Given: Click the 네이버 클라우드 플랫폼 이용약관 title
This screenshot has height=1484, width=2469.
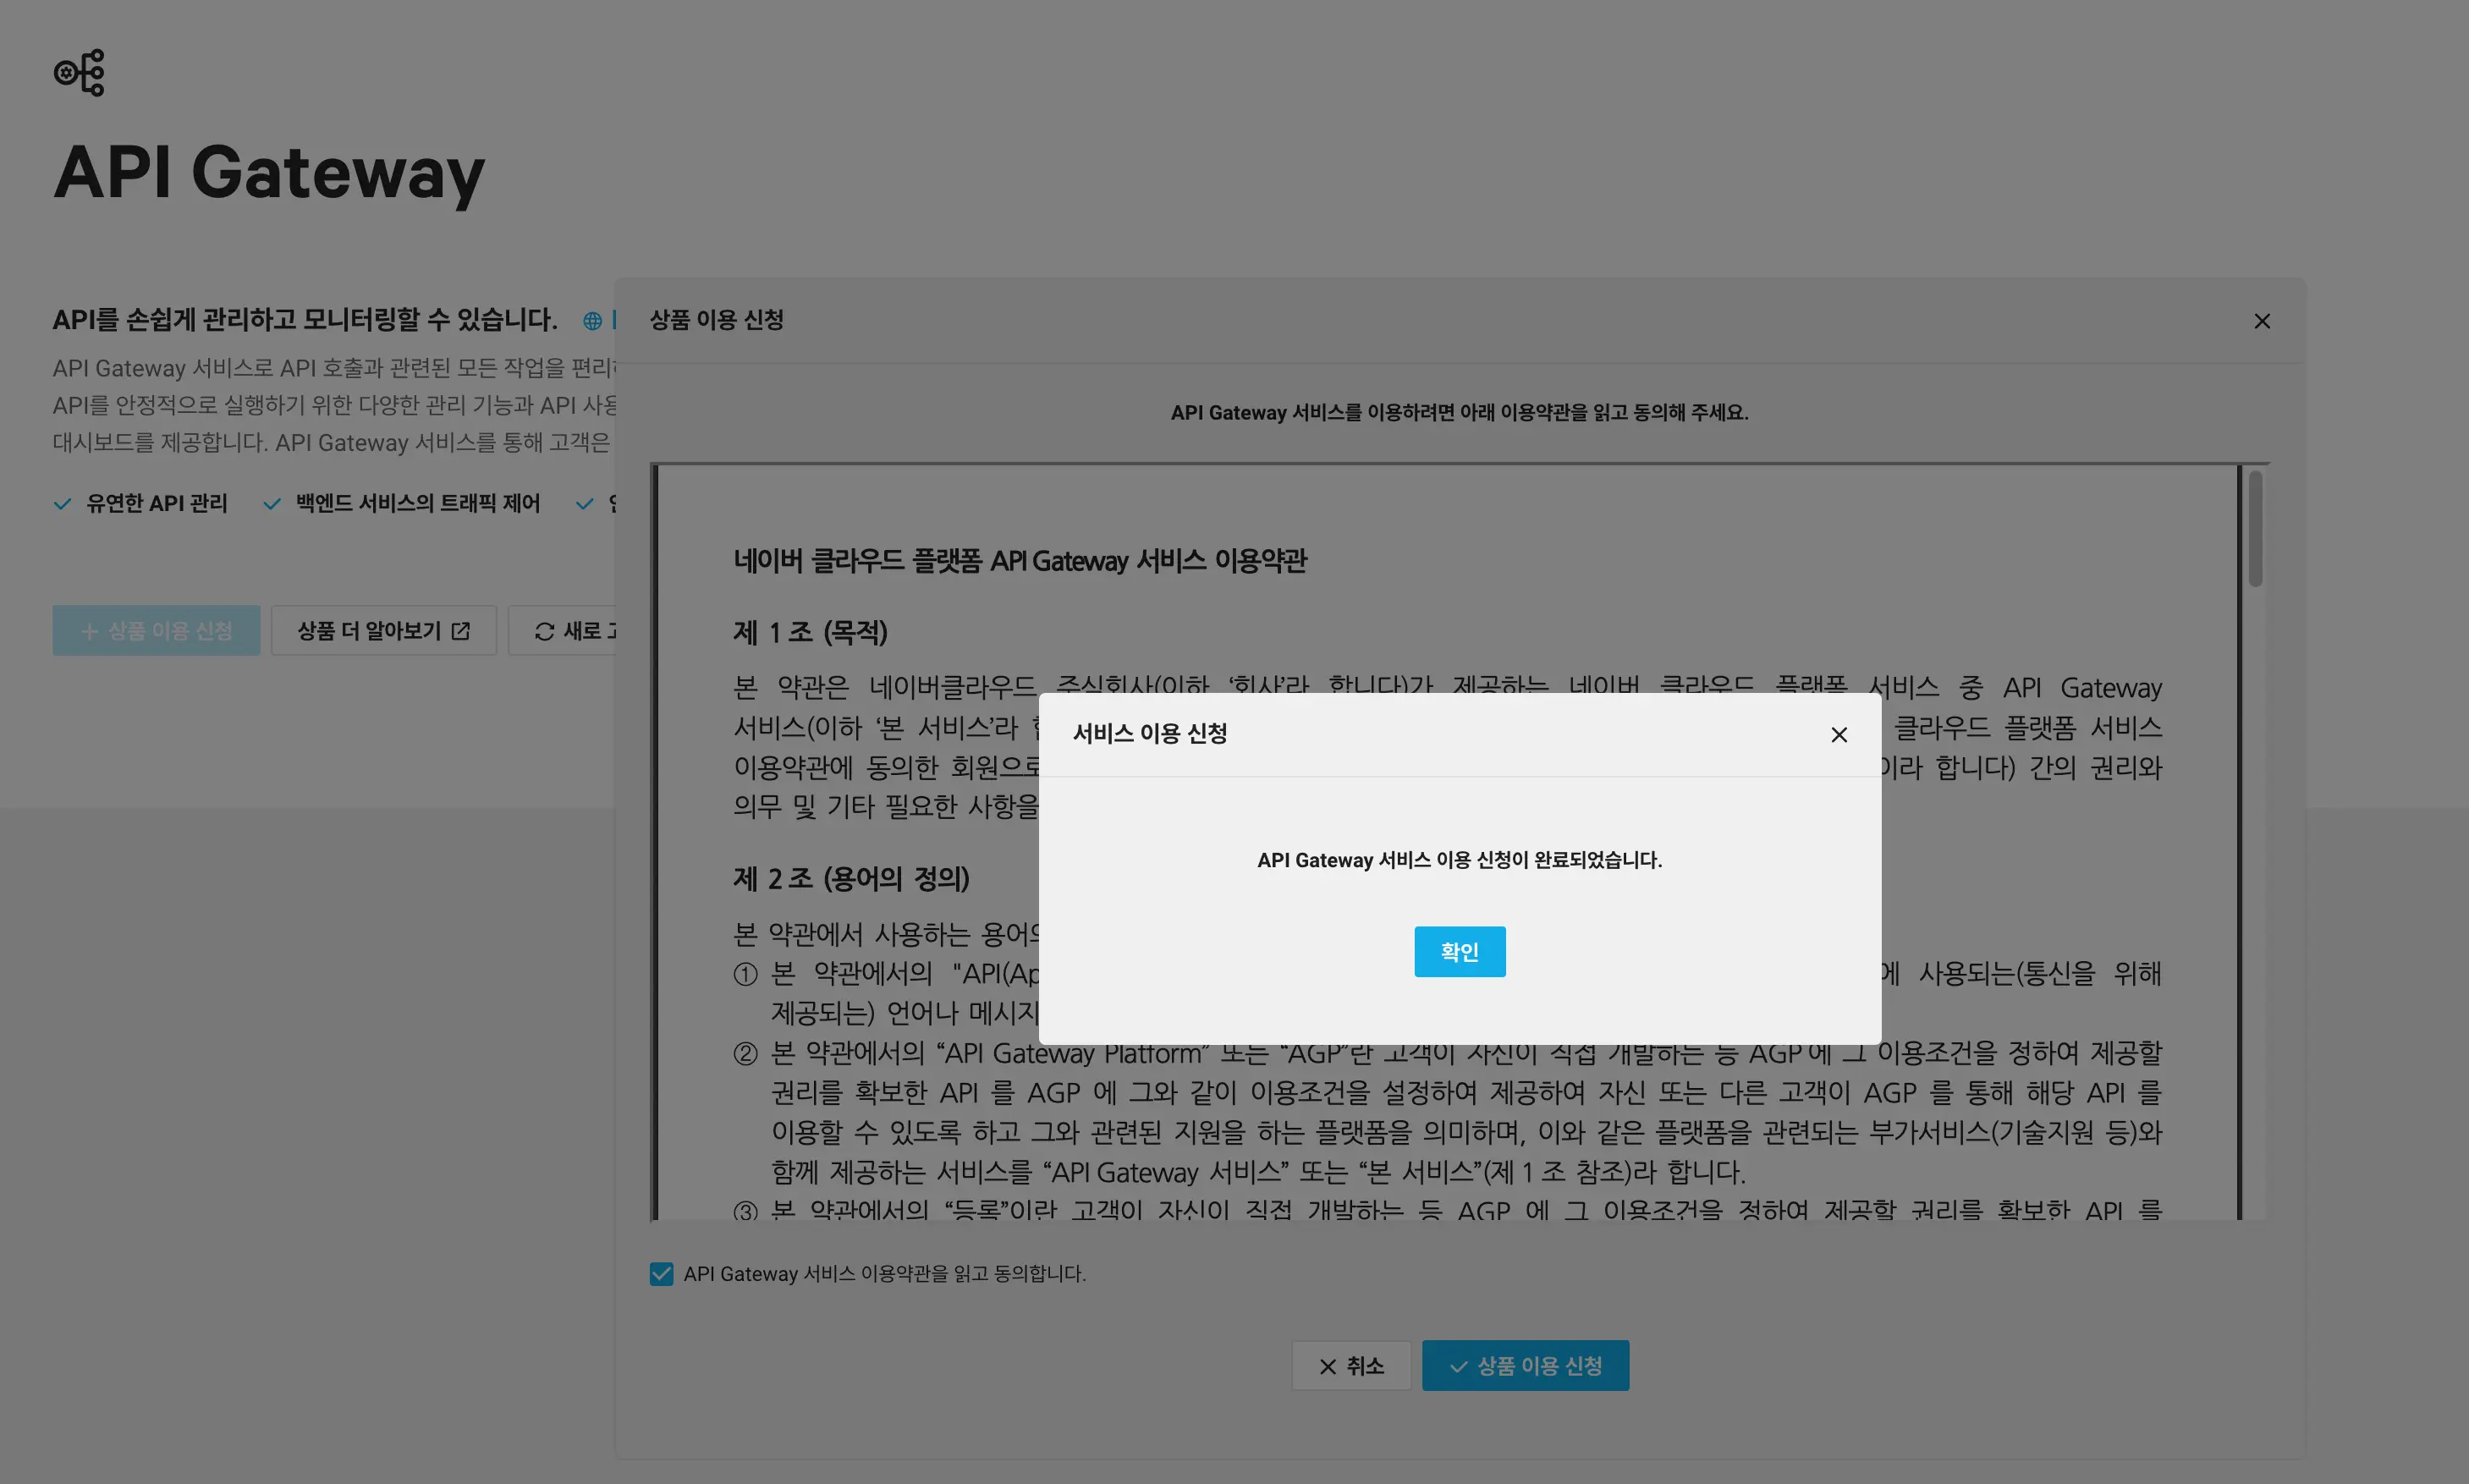Looking at the screenshot, I should 1019,561.
